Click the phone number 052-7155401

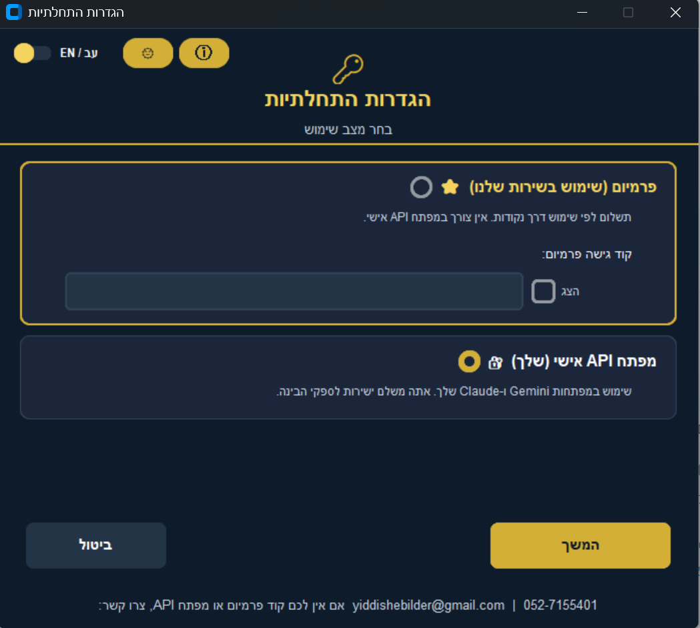[561, 605]
